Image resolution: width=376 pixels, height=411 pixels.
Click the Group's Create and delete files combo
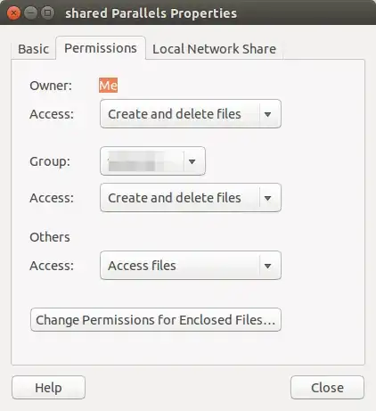[x=191, y=198]
